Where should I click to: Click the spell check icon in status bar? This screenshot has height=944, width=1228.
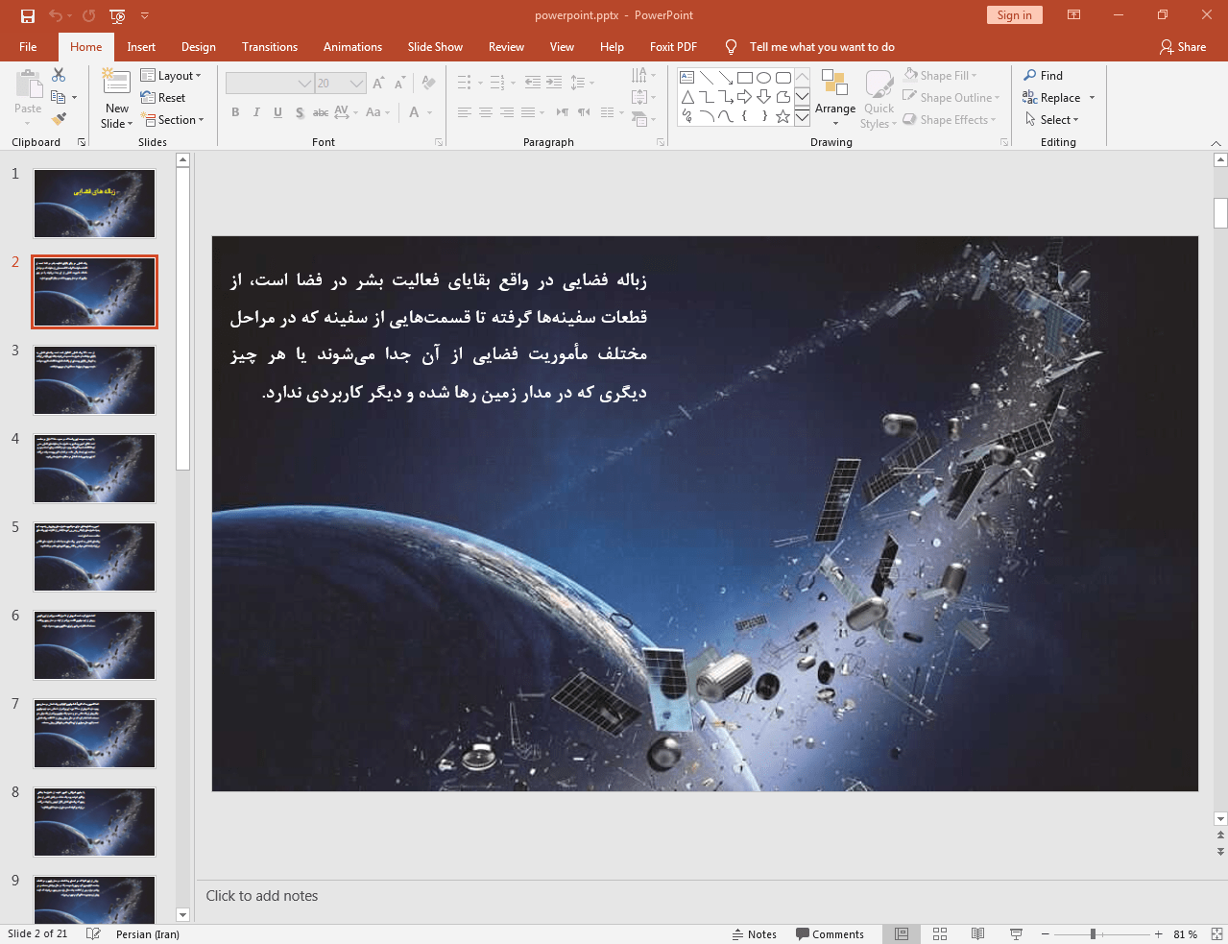click(93, 933)
